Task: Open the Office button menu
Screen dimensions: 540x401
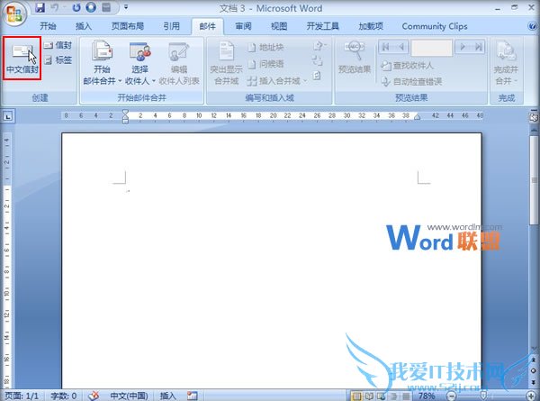Action: (x=14, y=14)
